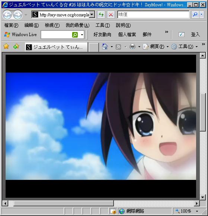Click the checkmark note icon beside 登入
Screen dimensions: 208x216
[x=182, y=34]
